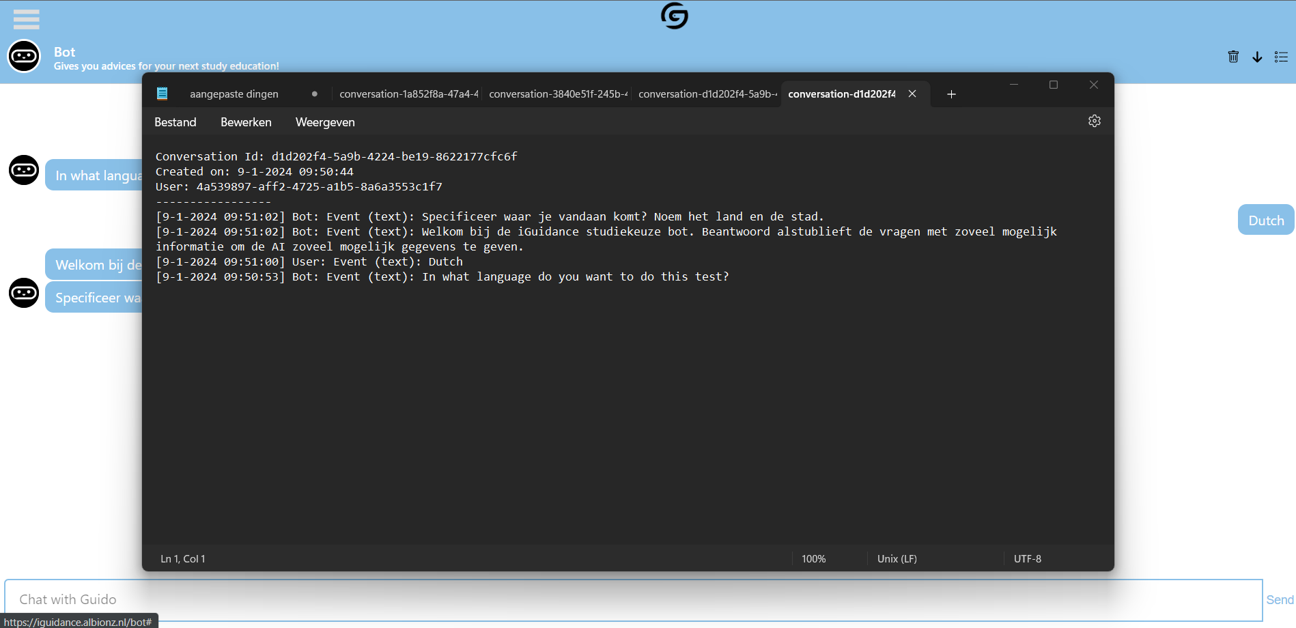
Task: Click the trash icon to delete conversation
Action: pos(1233,57)
